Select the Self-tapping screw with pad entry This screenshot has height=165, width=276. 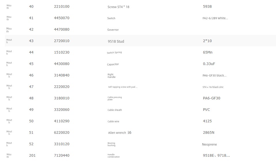pyautogui.click(x=123, y=87)
